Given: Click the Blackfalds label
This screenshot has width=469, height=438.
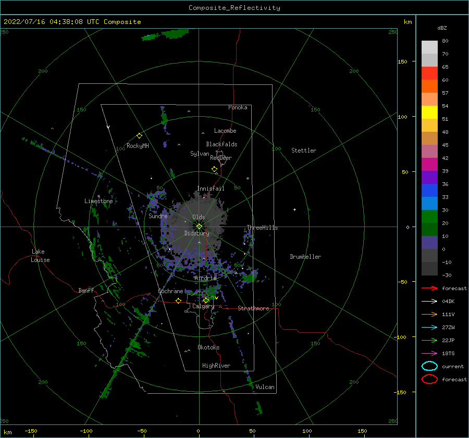Looking at the screenshot, I should 221,144.
